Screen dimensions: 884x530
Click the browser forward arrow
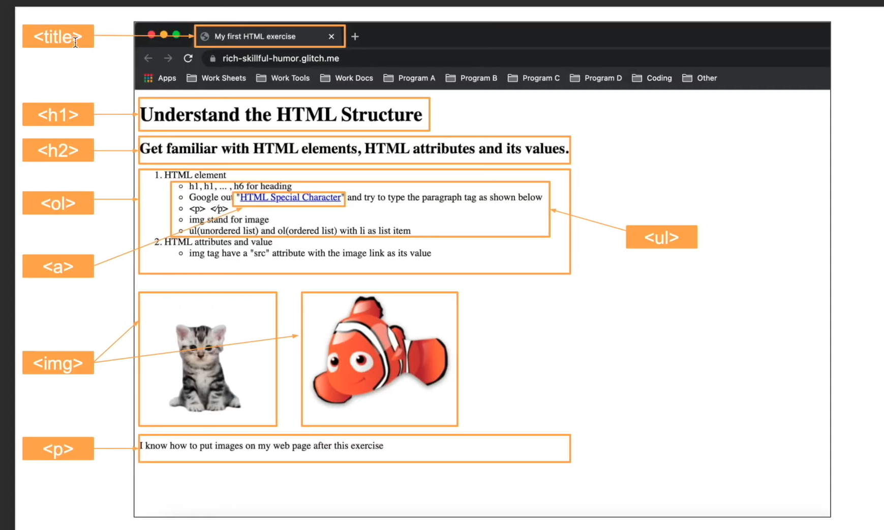click(x=168, y=58)
